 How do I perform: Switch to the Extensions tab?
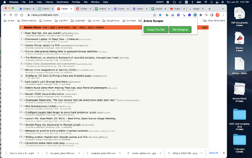(27, 9)
